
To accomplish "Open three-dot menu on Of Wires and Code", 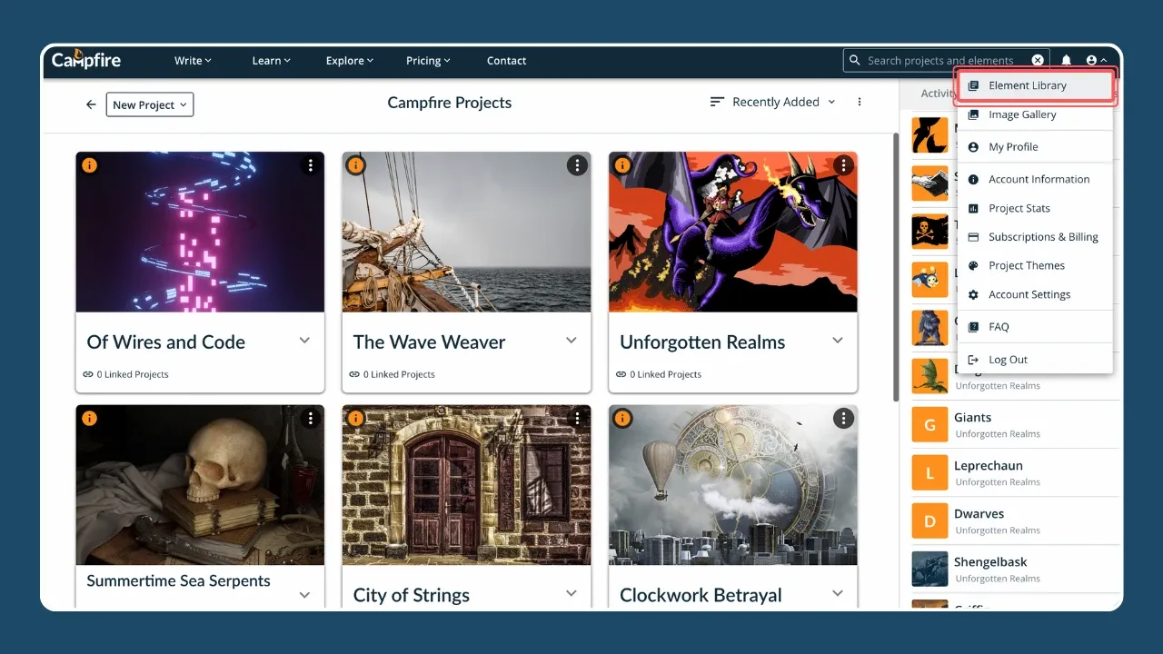I will [x=311, y=165].
